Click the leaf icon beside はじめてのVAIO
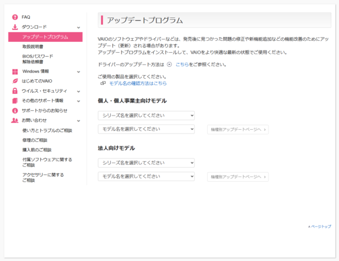339x261 pixels. [15, 81]
